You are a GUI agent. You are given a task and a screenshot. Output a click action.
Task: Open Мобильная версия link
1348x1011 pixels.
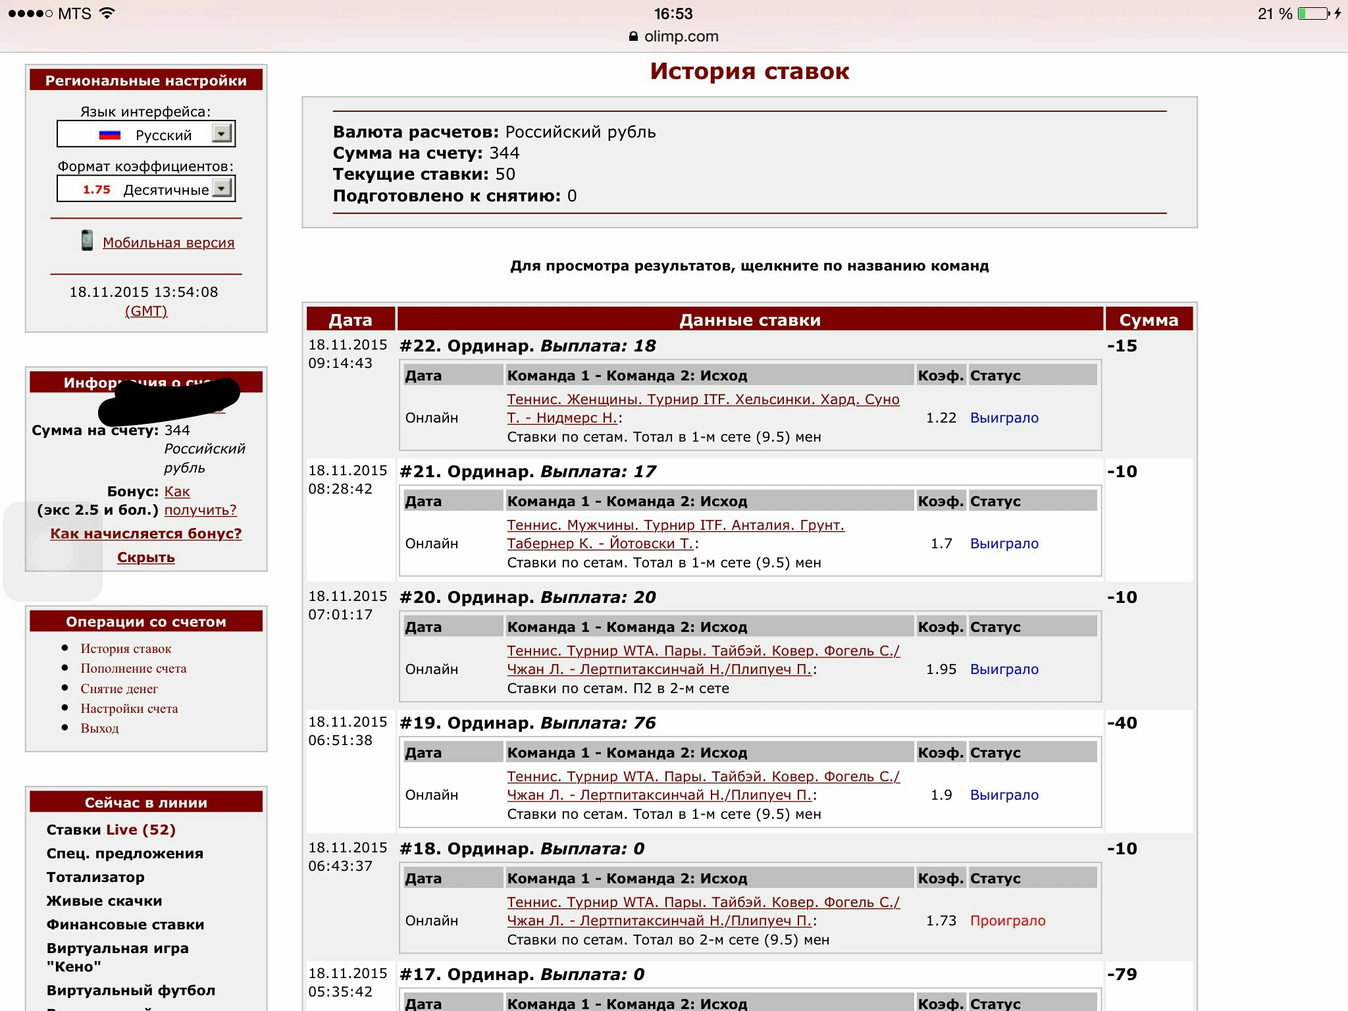coord(168,242)
